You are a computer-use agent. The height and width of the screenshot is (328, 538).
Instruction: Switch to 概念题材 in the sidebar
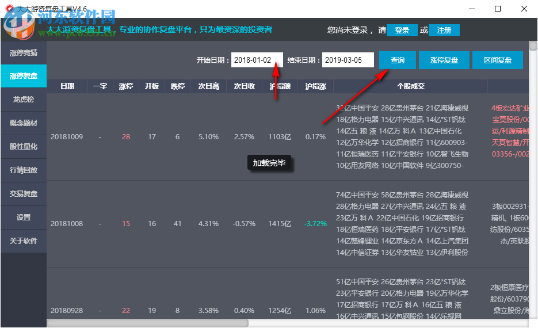click(x=24, y=123)
